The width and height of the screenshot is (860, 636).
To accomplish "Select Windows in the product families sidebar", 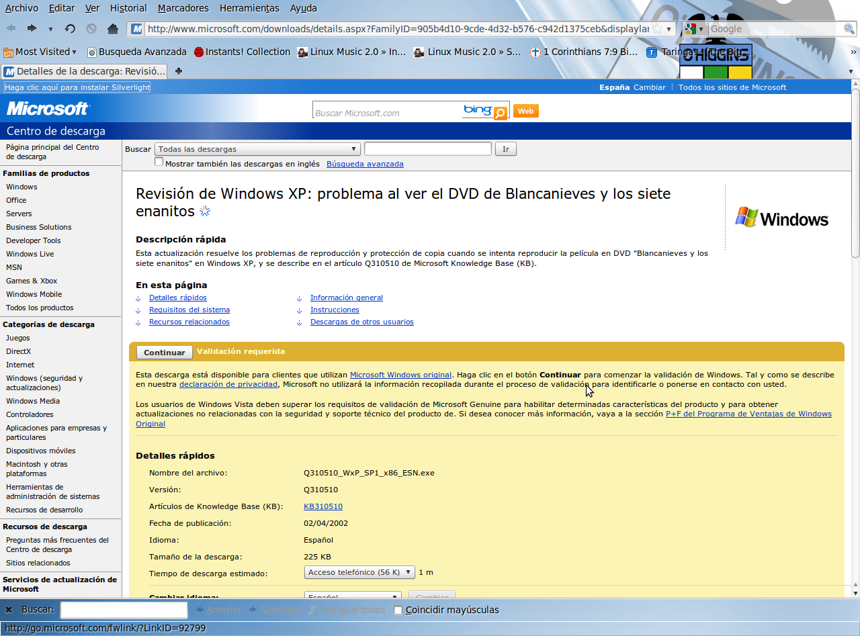I will (x=21, y=187).
